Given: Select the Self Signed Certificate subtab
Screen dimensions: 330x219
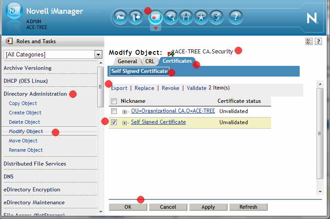Looking at the screenshot, I should [139, 71].
